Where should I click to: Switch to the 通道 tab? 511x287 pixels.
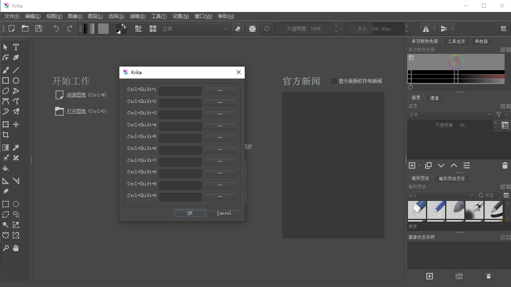(434, 98)
